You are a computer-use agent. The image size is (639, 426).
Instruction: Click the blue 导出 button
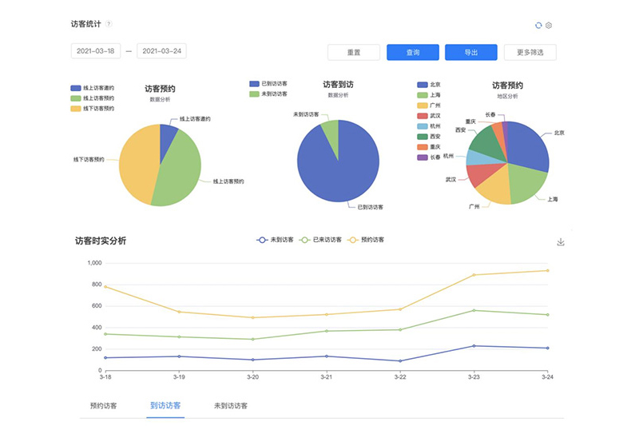coord(471,52)
